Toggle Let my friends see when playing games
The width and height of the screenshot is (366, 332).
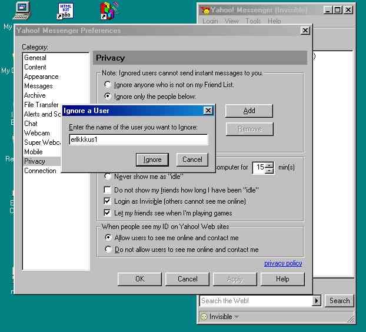click(107, 213)
